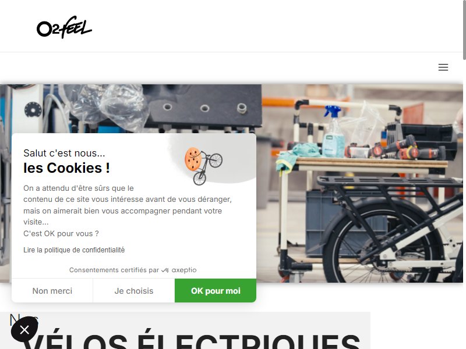466x349 pixels.
Task: Decline cookies with Non merci
Action: [x=52, y=291]
